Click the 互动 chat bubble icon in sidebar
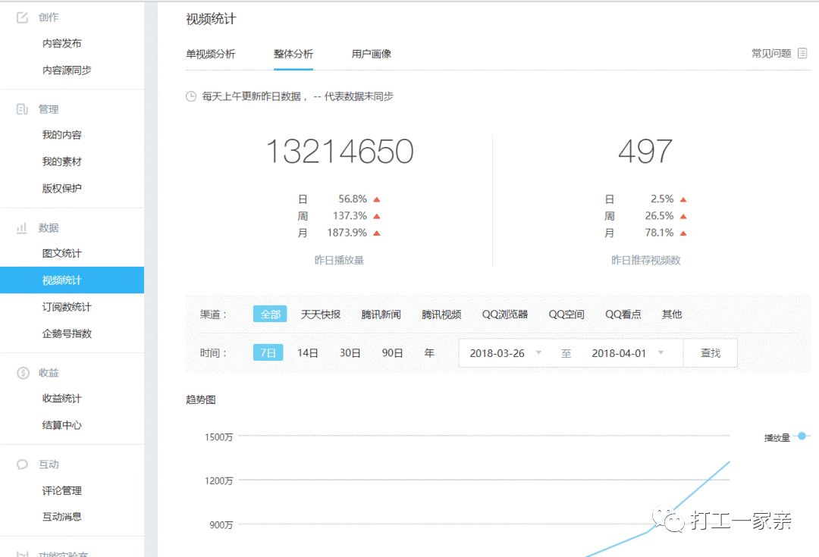 click(x=23, y=464)
